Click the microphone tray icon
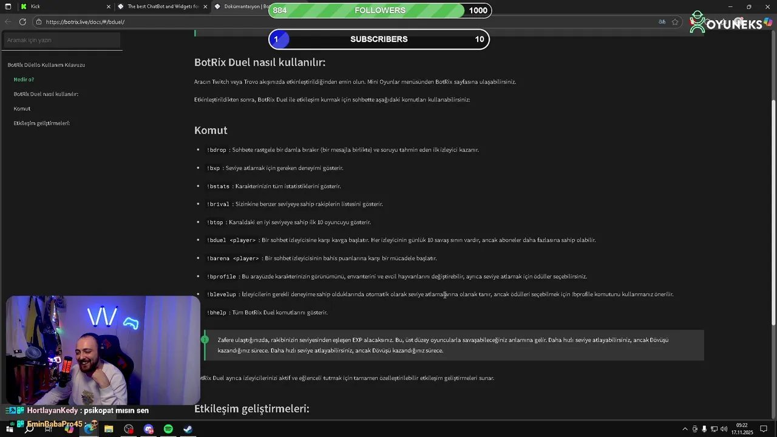The image size is (777, 437). click(x=704, y=429)
